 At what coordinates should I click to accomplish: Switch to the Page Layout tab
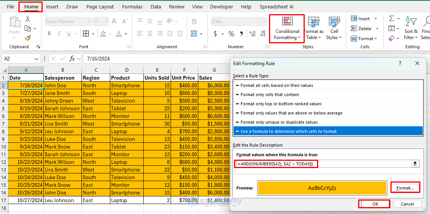click(100, 7)
